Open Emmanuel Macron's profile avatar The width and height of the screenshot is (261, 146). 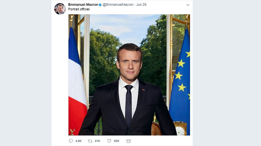(x=60, y=9)
